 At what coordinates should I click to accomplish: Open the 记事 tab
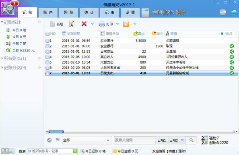[109, 12]
